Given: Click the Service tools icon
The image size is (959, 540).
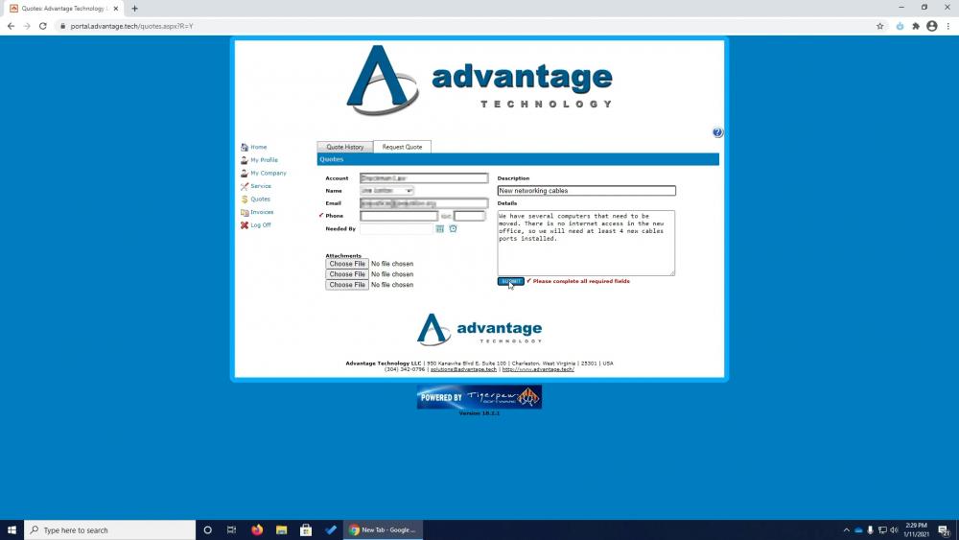Looking at the screenshot, I should [x=244, y=186].
